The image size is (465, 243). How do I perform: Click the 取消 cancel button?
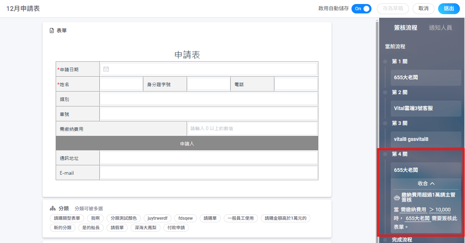pos(423,9)
